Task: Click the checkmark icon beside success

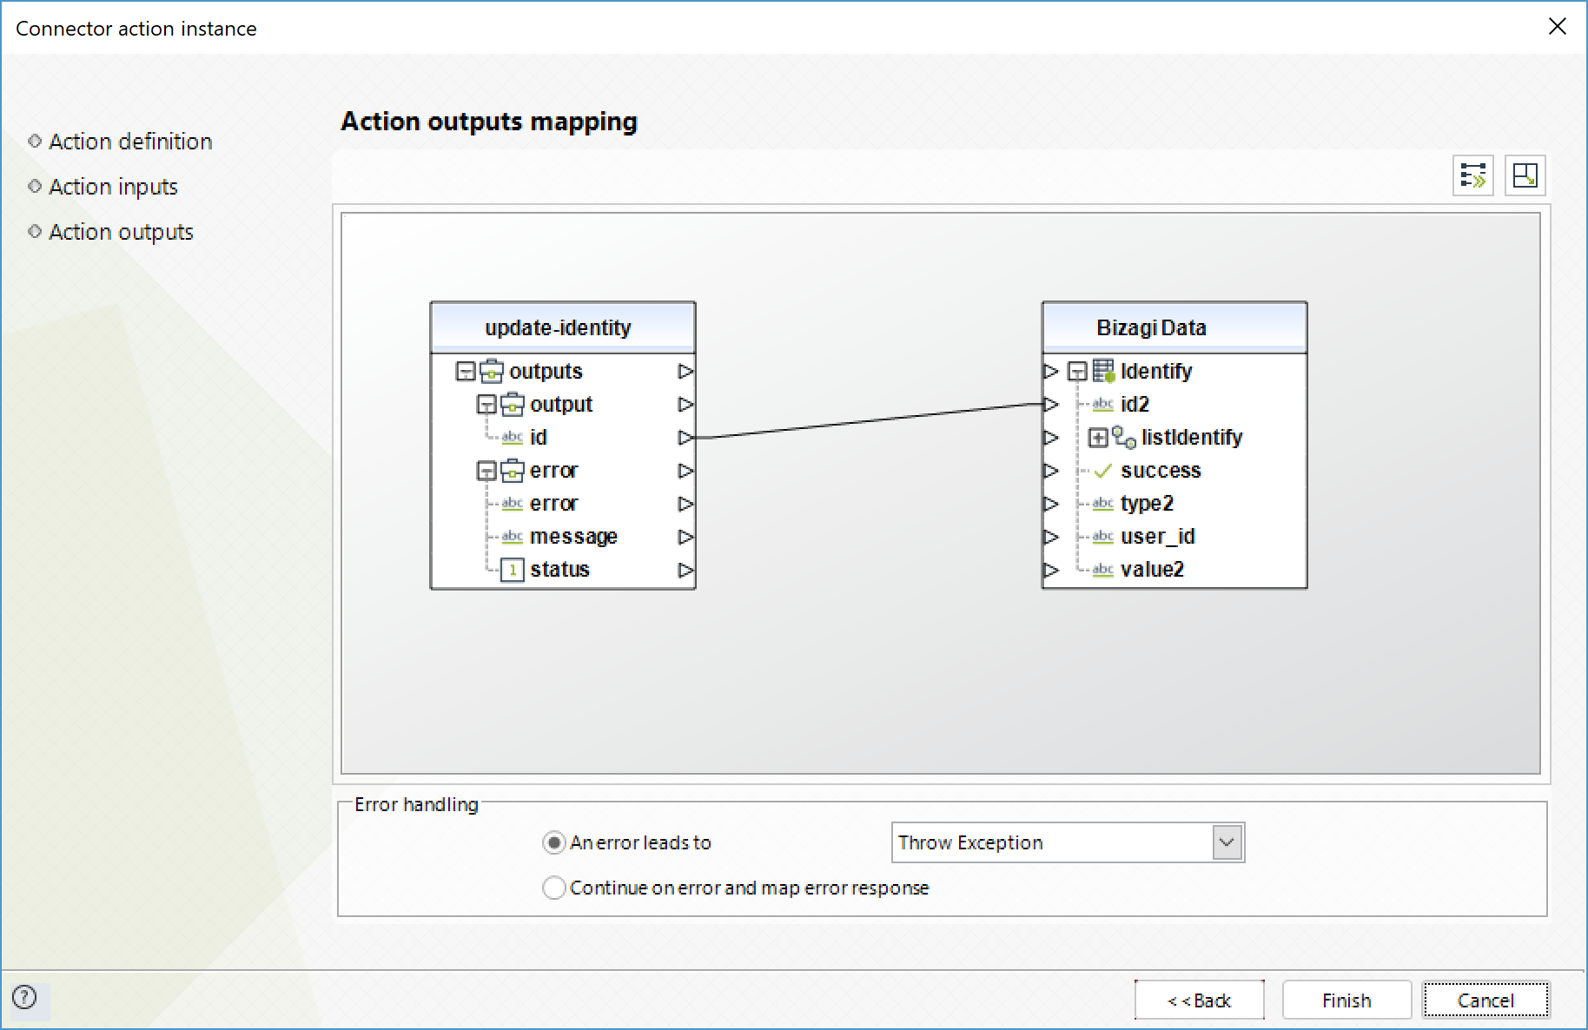Action: click(x=1103, y=471)
